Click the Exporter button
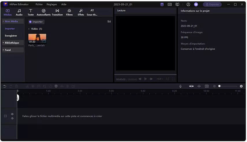The height and width of the screenshot is (142, 247). 212,4
